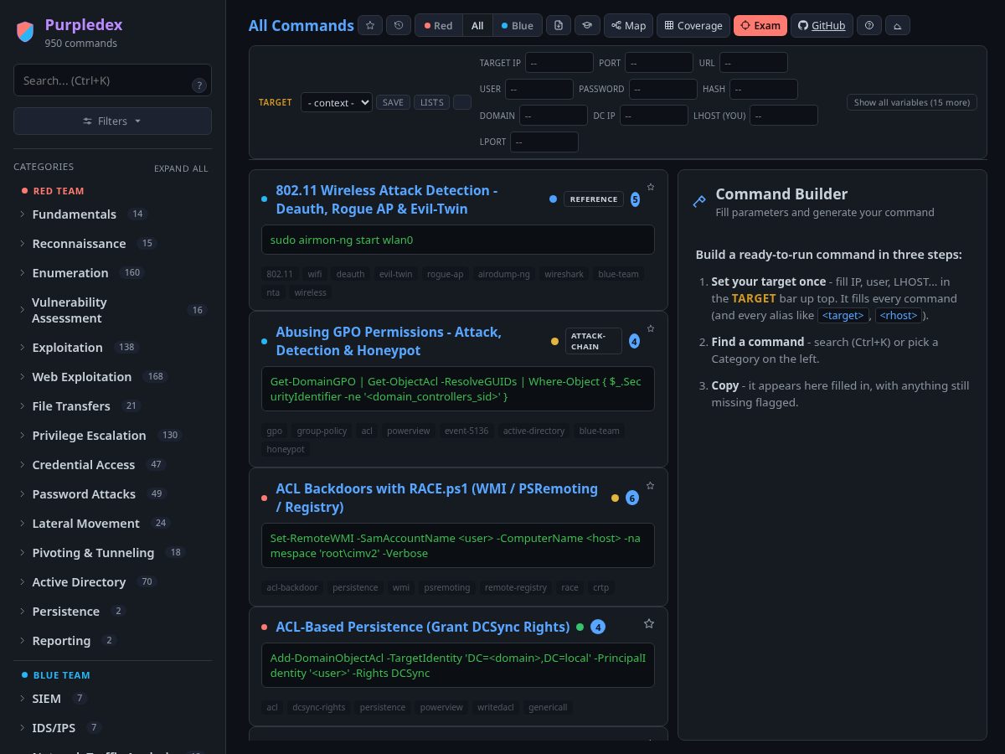Click the ATTACK-CHAIN badge
This screenshot has width=1005, height=754.
coord(594,341)
